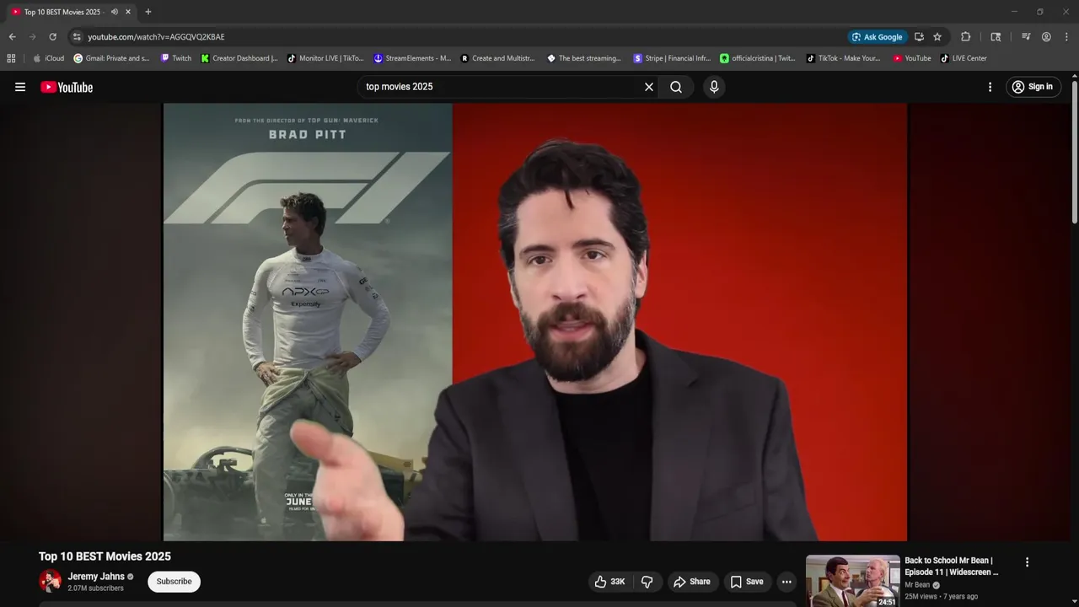
Task: Open iCloud bookmark
Action: point(48,58)
